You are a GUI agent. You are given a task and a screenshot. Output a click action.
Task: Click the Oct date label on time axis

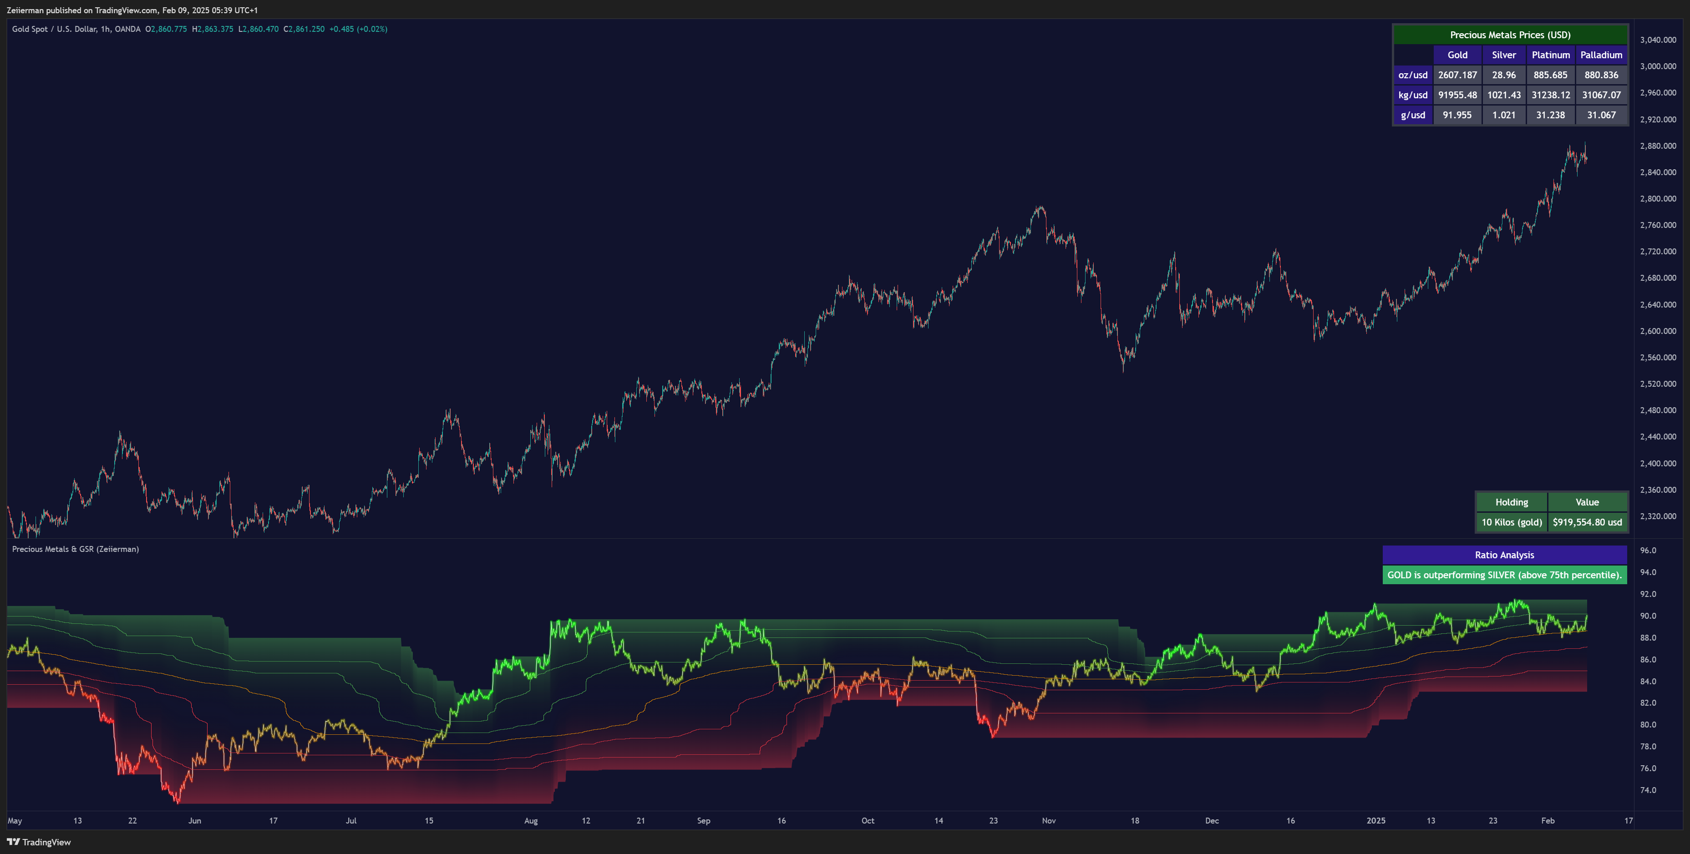click(868, 820)
